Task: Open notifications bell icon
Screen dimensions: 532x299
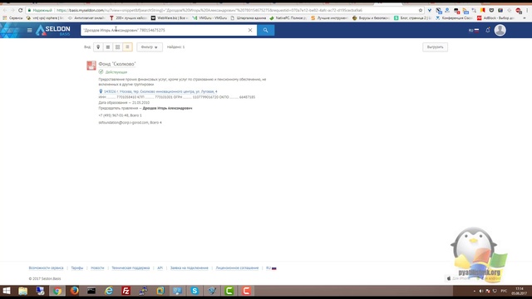Action: click(x=488, y=30)
